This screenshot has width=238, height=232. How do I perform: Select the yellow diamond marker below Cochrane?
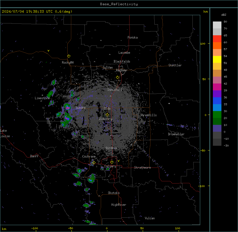click(94, 163)
